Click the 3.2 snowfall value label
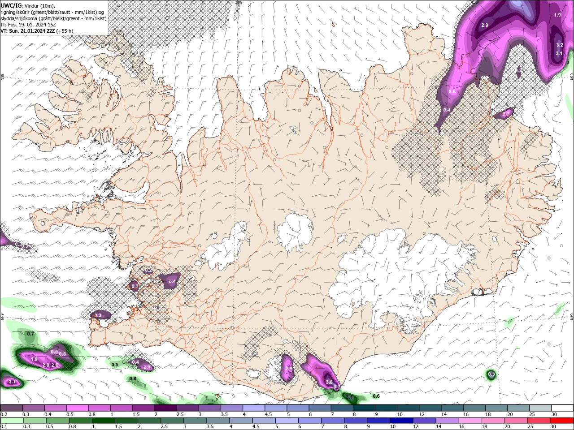This screenshot has height=430, width=574. tap(560, 45)
